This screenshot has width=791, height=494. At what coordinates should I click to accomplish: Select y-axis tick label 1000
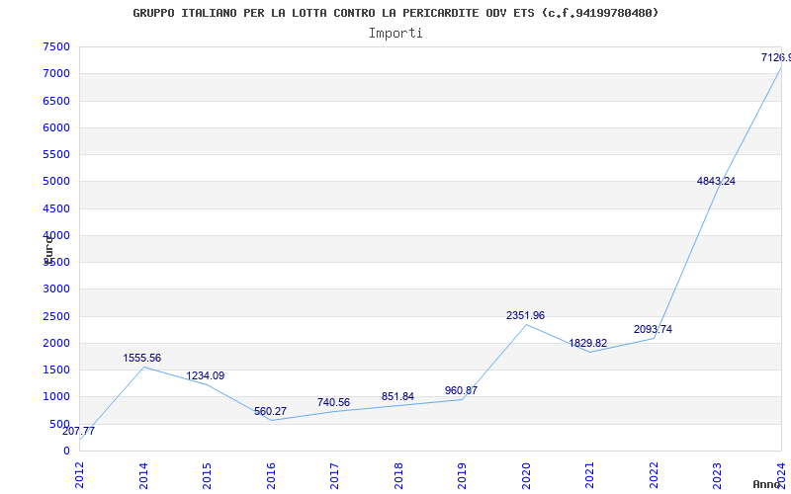[x=56, y=397]
